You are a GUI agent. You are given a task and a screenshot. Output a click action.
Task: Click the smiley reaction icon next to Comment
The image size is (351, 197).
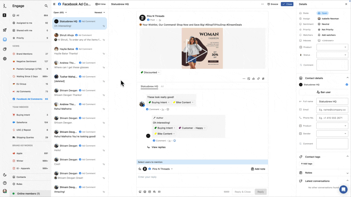[x=167, y=109]
